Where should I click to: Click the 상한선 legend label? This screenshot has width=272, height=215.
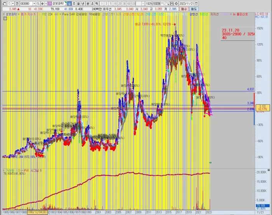[x=194, y=14]
